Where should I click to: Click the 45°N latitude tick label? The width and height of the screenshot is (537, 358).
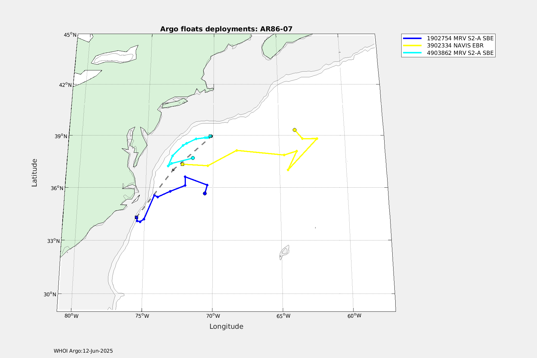pos(70,35)
